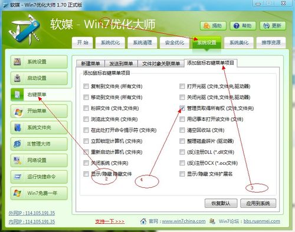Viewport: 295px width, 232px height.
Task: Tick 显示/隐藏 文件扩展名 checkbox
Action: pos(182,174)
